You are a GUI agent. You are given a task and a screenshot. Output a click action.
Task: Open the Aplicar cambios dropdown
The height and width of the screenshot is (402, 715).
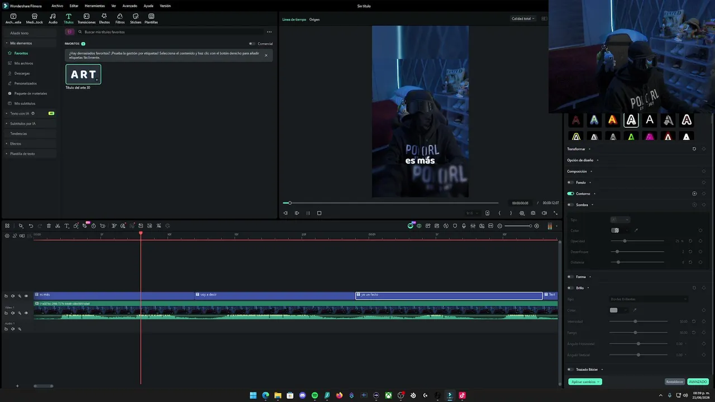[x=585, y=382]
